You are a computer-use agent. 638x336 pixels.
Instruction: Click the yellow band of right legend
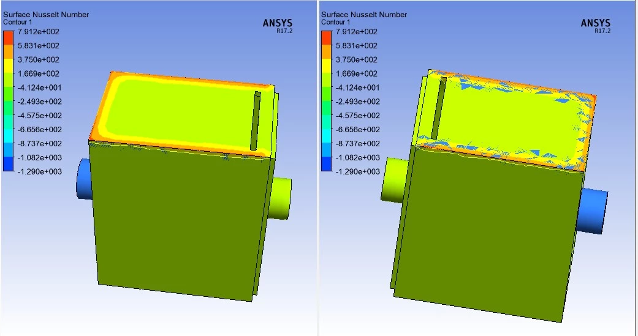[326, 66]
